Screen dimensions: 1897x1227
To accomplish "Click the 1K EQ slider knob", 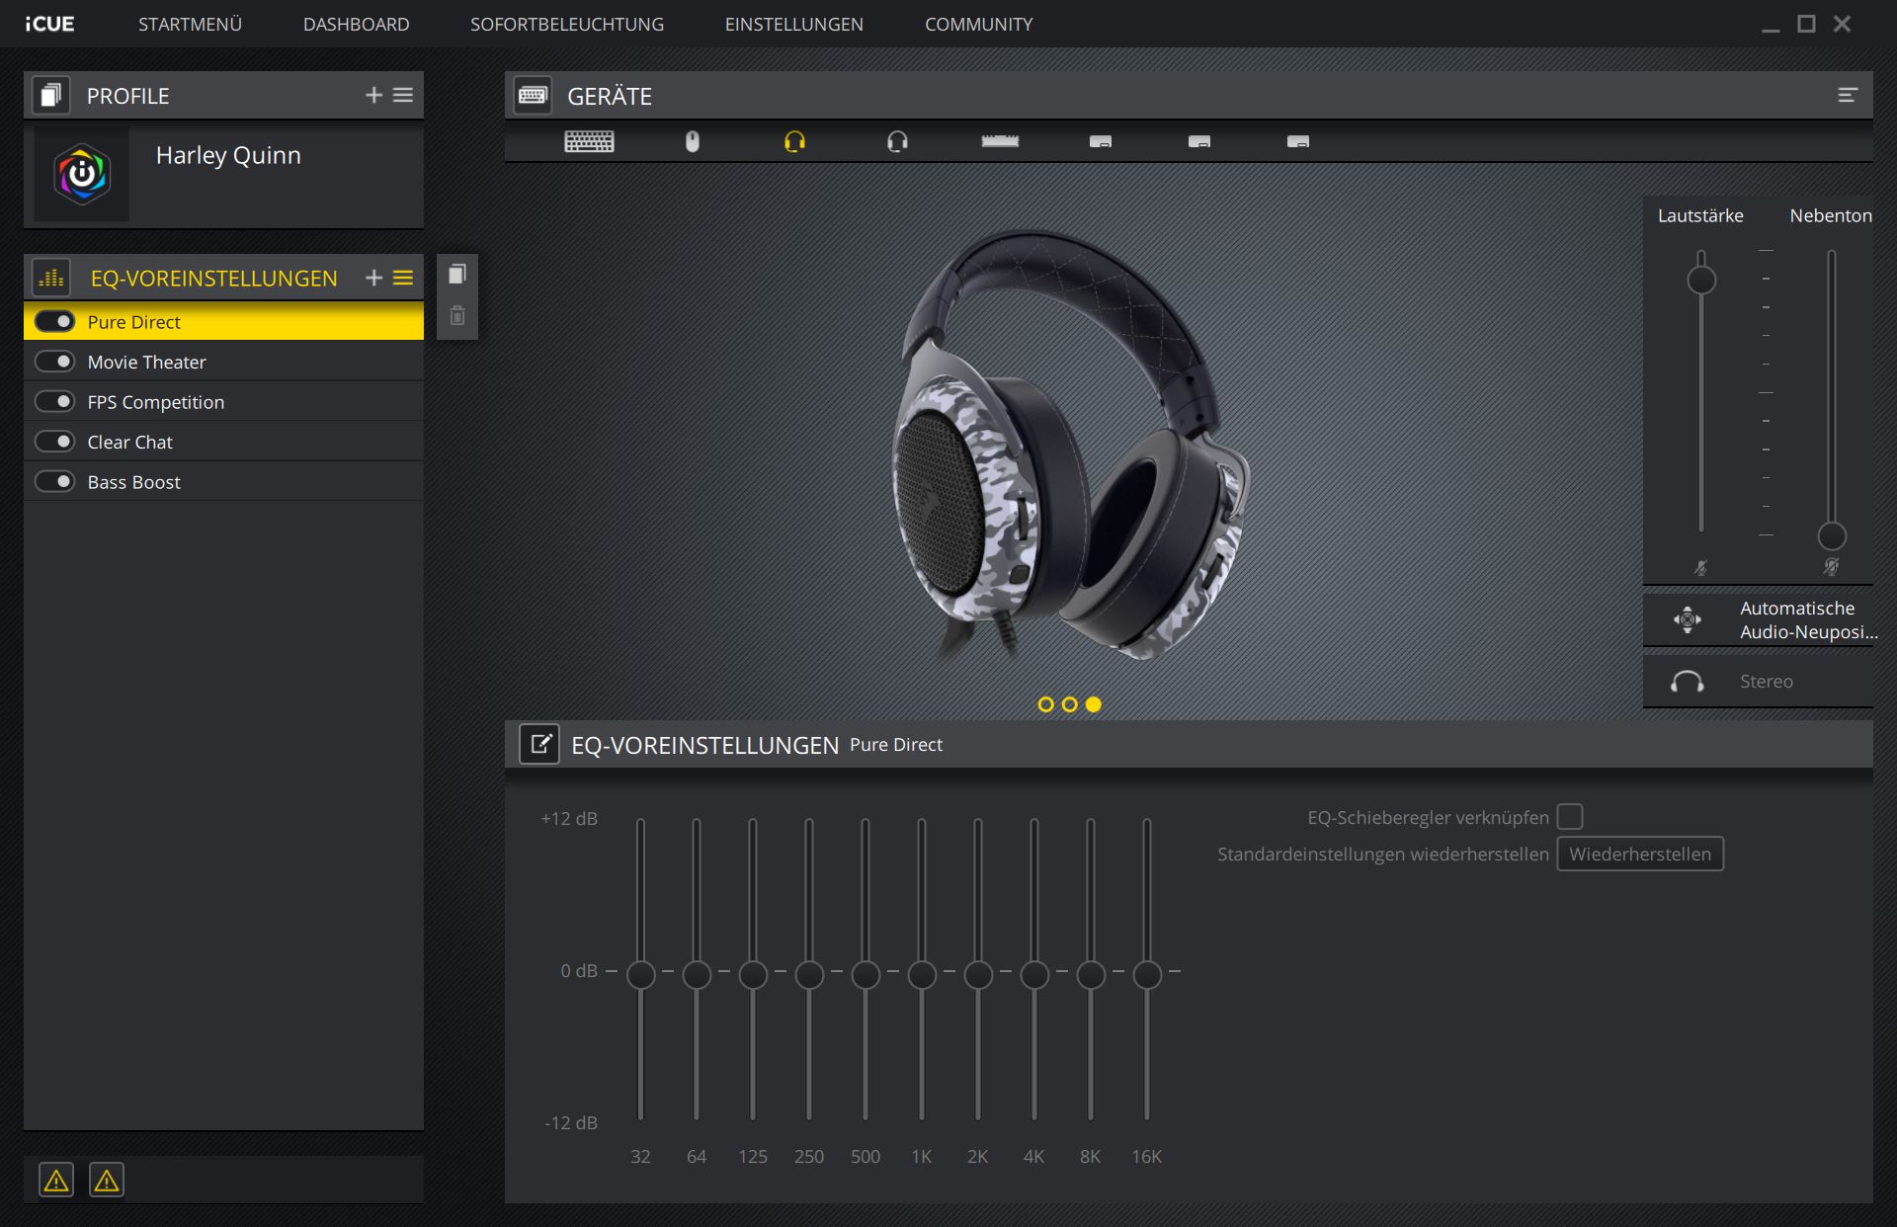I will click(x=922, y=975).
